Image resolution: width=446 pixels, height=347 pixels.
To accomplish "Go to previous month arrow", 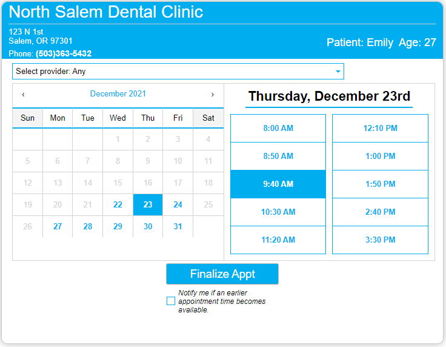I will point(23,95).
